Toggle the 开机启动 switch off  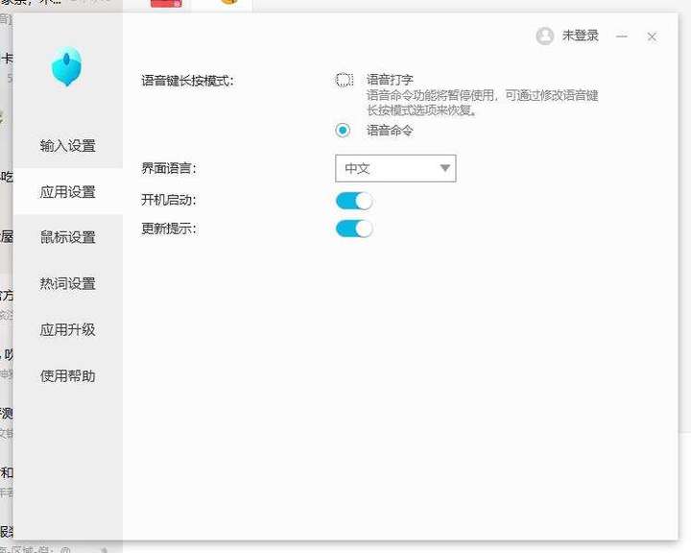(x=354, y=201)
